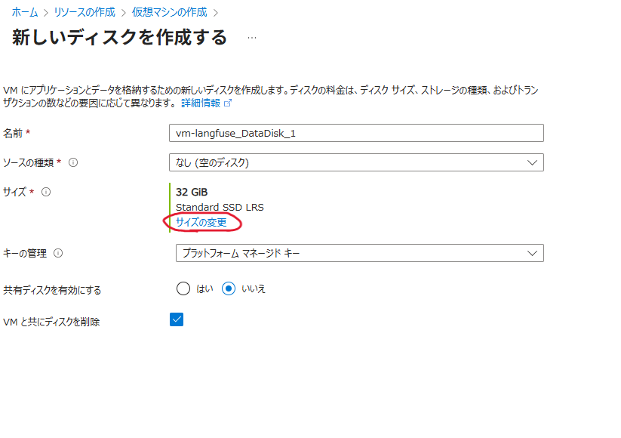Click the chevron icon on ソースの種類 field
The width and height of the screenshot is (621, 438).
[x=533, y=162]
